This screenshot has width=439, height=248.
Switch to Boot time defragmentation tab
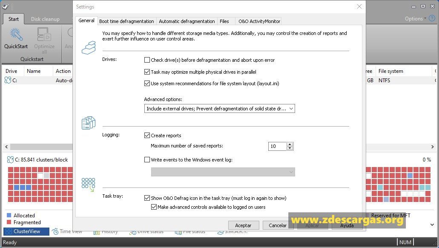(x=126, y=21)
